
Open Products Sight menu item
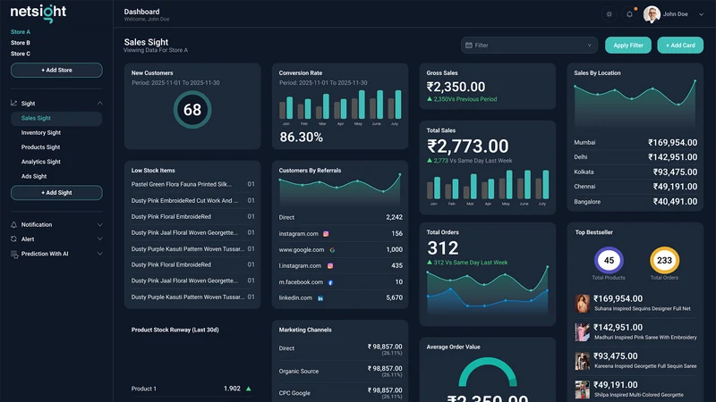[40, 147]
